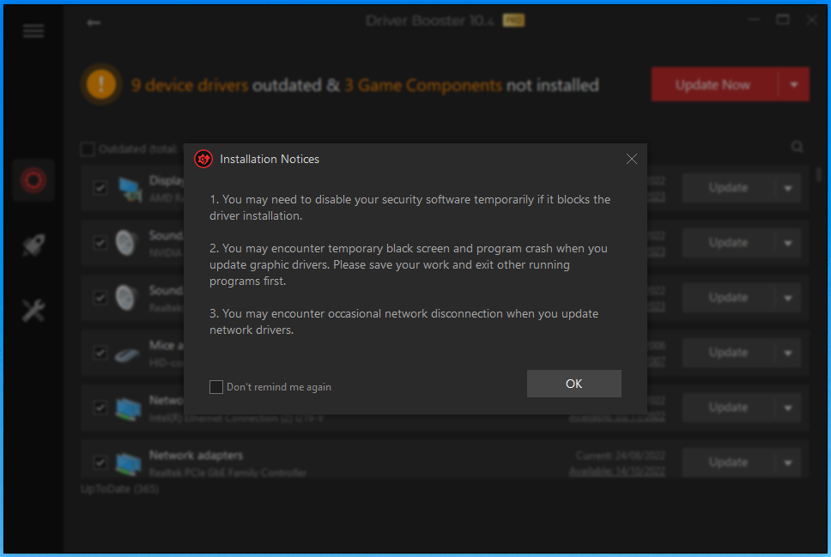Click the red Update Now button
831x557 pixels.
click(x=713, y=85)
